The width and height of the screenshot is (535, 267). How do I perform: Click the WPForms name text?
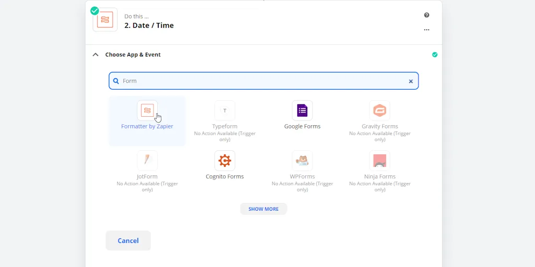pyautogui.click(x=303, y=176)
